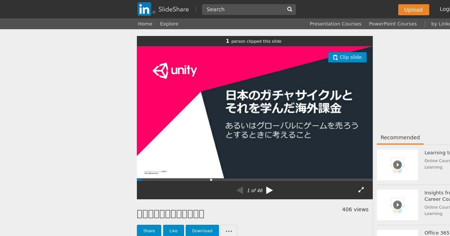The height and width of the screenshot is (236, 450).
Task: Click the Download button
Action: click(202, 231)
